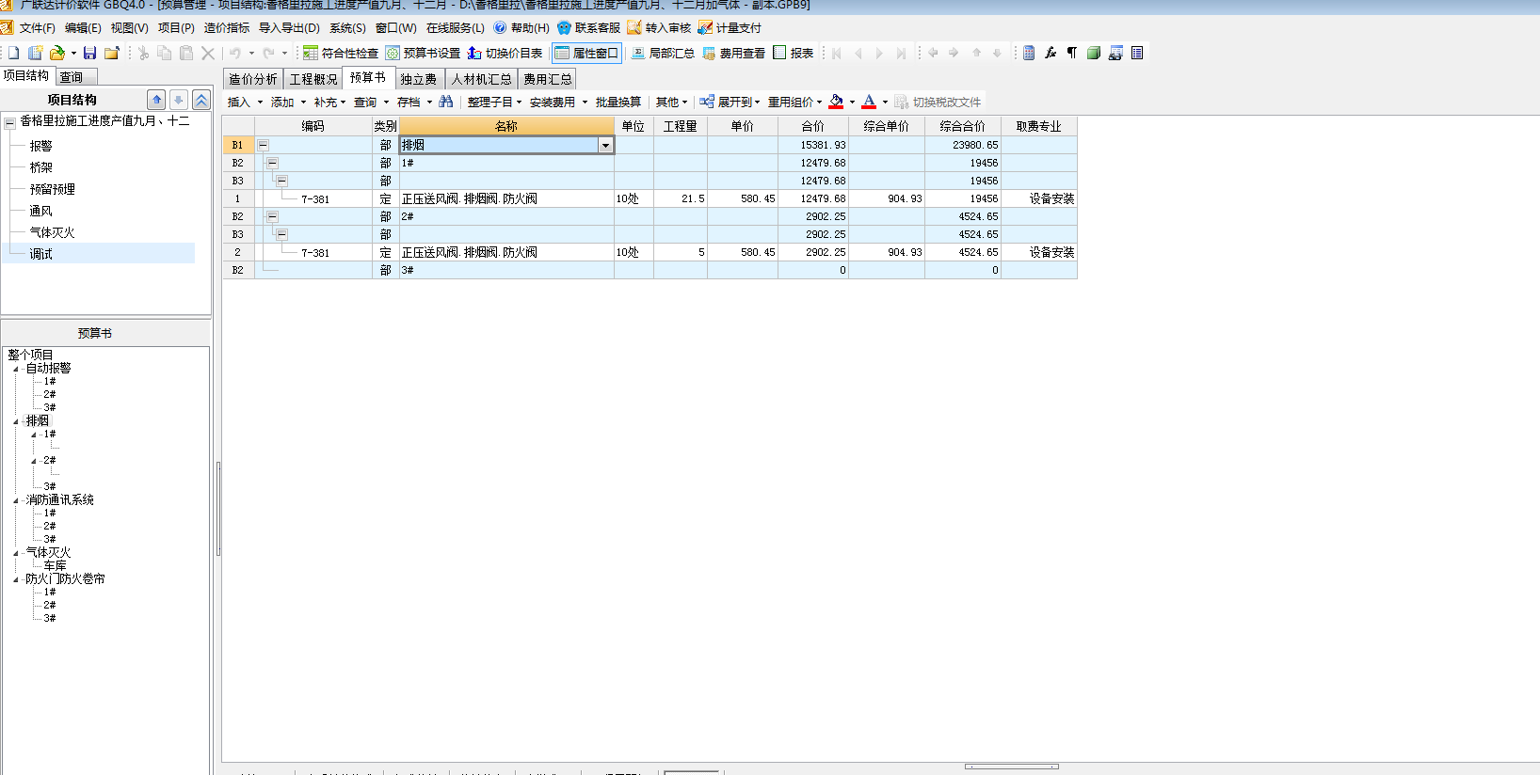The width and height of the screenshot is (1540, 775).
Task: Open the fill color bucket swatch
Action: click(836, 102)
